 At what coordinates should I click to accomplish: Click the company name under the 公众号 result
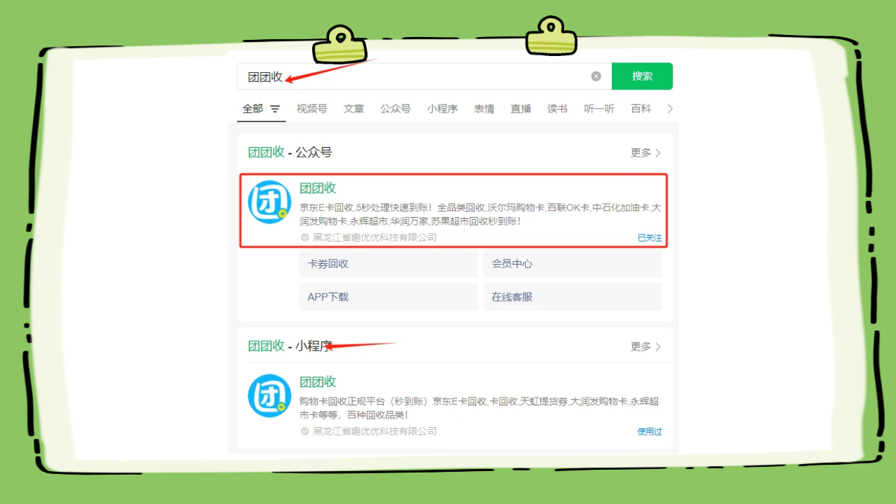(374, 237)
